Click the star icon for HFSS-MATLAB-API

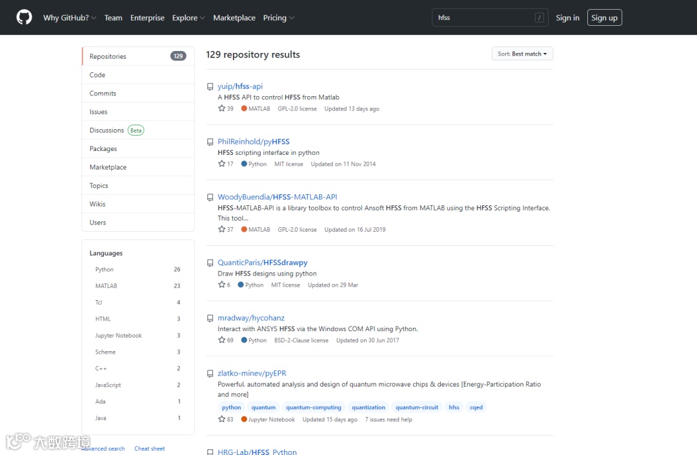[x=221, y=229]
